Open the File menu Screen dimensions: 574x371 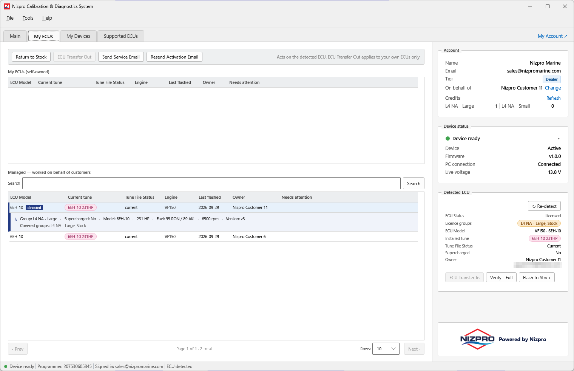coord(10,18)
